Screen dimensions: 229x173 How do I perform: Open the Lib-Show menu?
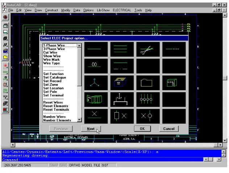point(103,10)
